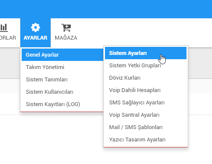Click the gear icon above AYARLAR
Screen dimensions: 212x164
tap(35, 28)
